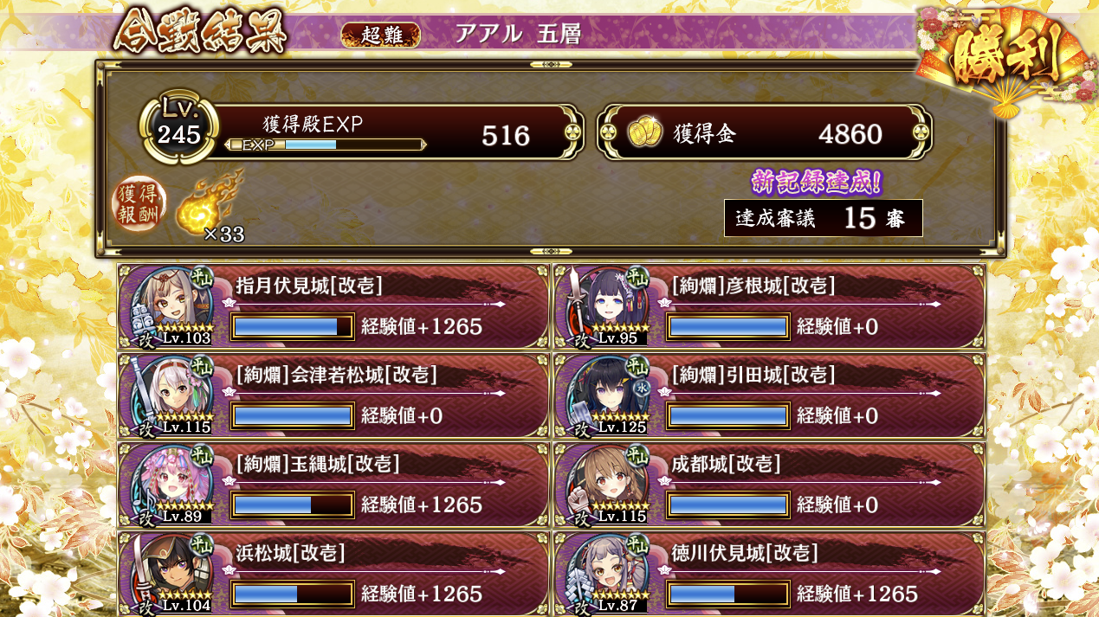
Task: Click the 達成審議 15 審 record box
Action: [823, 218]
